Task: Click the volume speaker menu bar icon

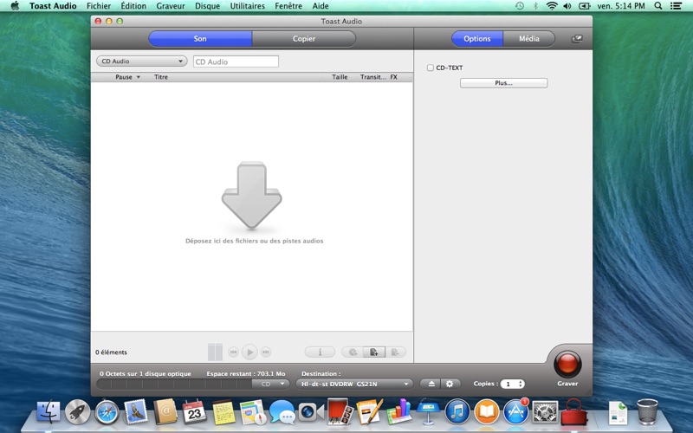Action: [567, 6]
